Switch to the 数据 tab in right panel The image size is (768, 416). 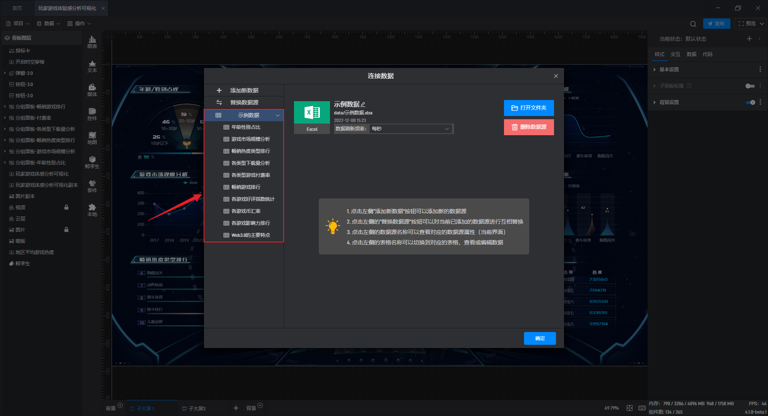point(691,54)
